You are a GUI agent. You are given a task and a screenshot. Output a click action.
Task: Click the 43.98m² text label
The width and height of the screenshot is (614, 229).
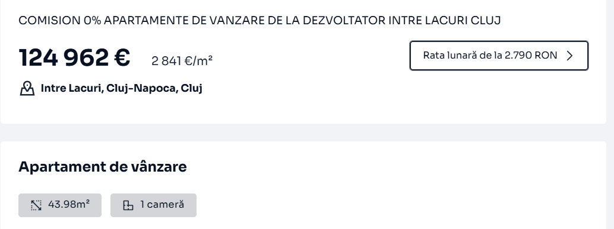pyautogui.click(x=69, y=204)
